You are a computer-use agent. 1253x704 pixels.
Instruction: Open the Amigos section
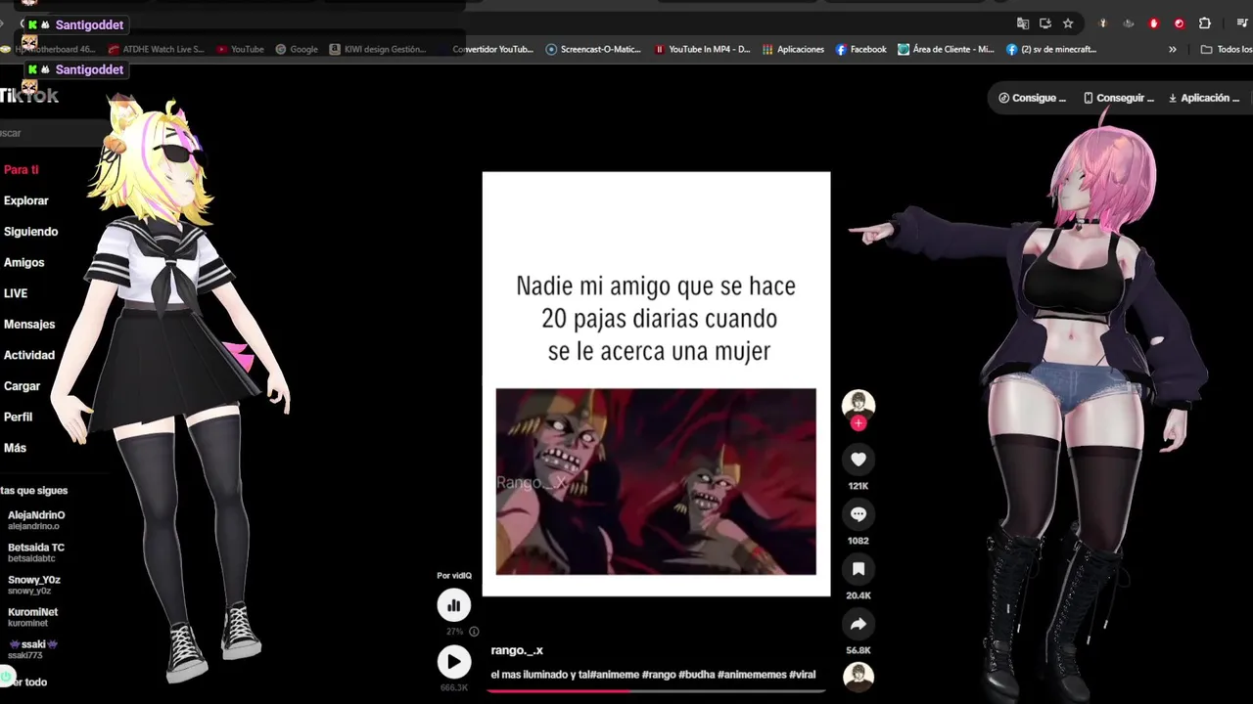[x=24, y=263]
